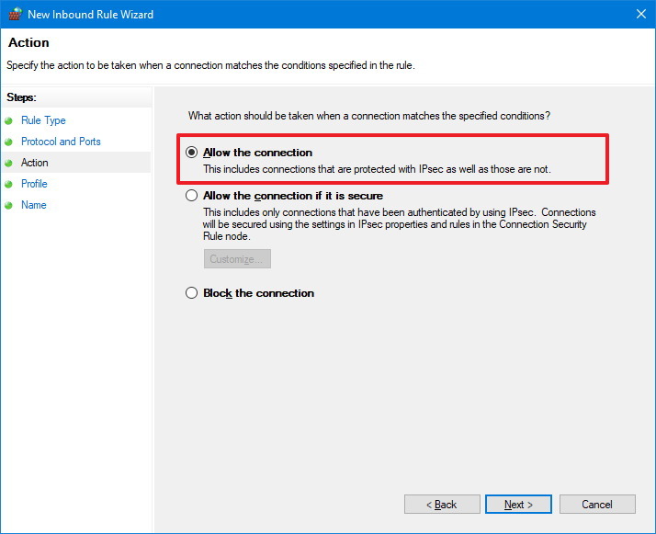Viewport: 656px width, 534px height.
Task: Select the Action step in sidebar
Action: pos(35,163)
